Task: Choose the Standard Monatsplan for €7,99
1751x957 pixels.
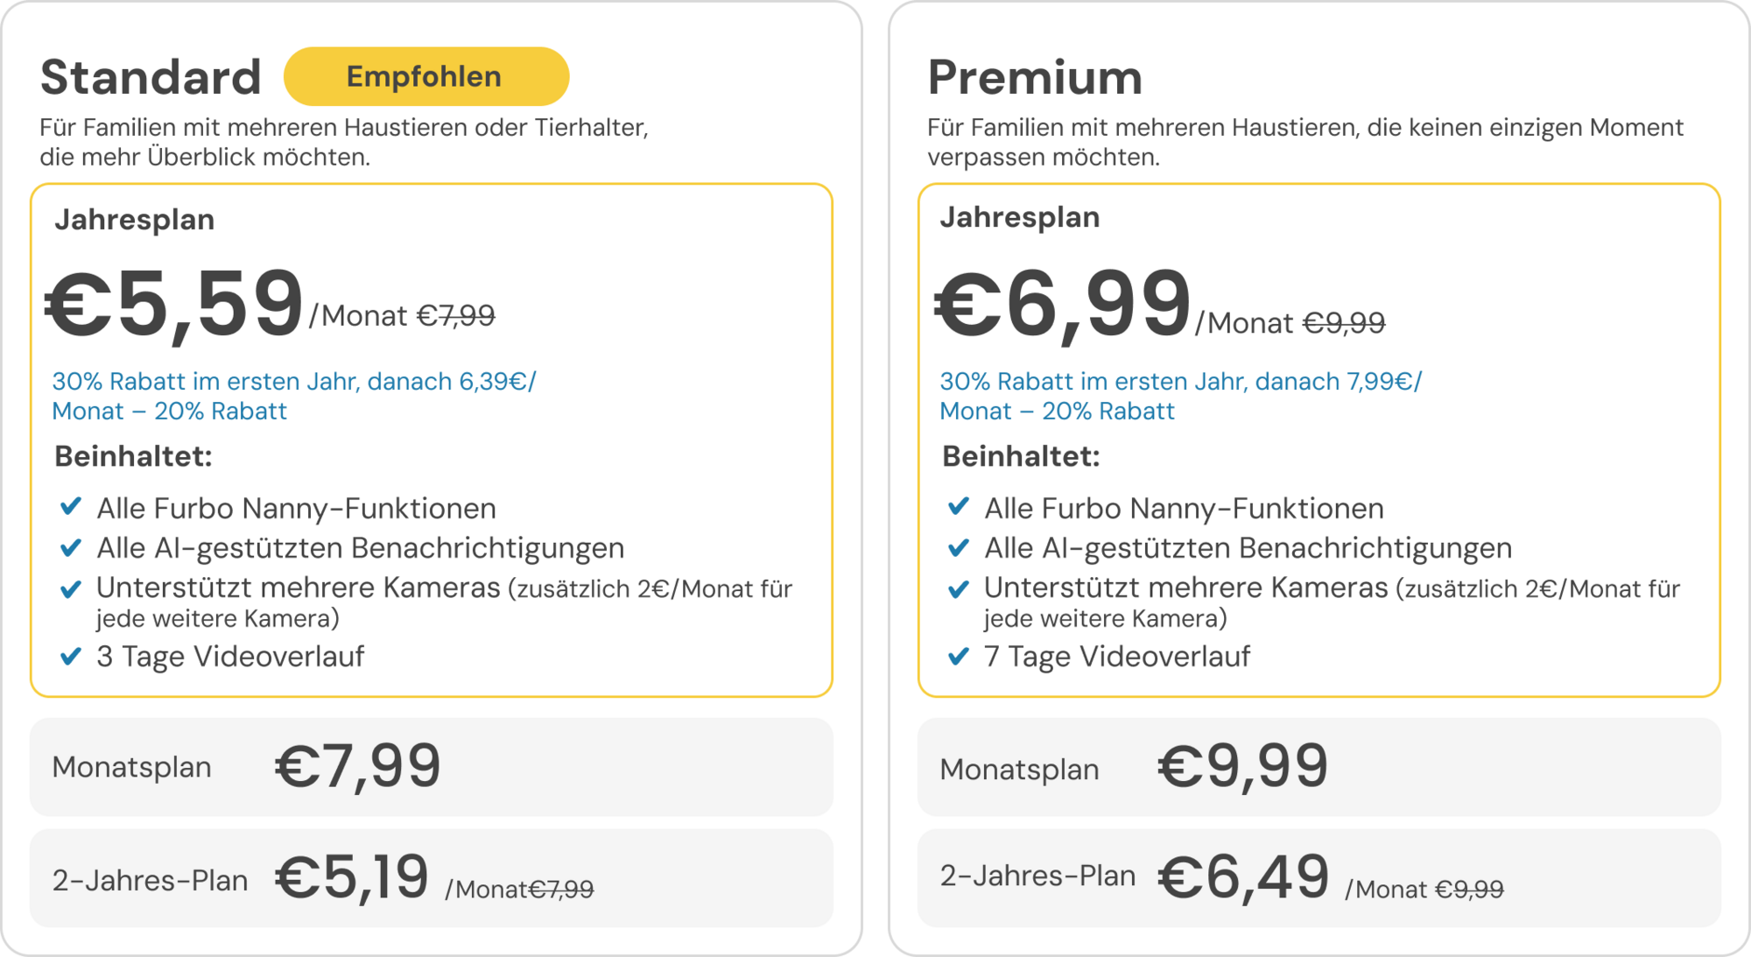Action: 431,767
